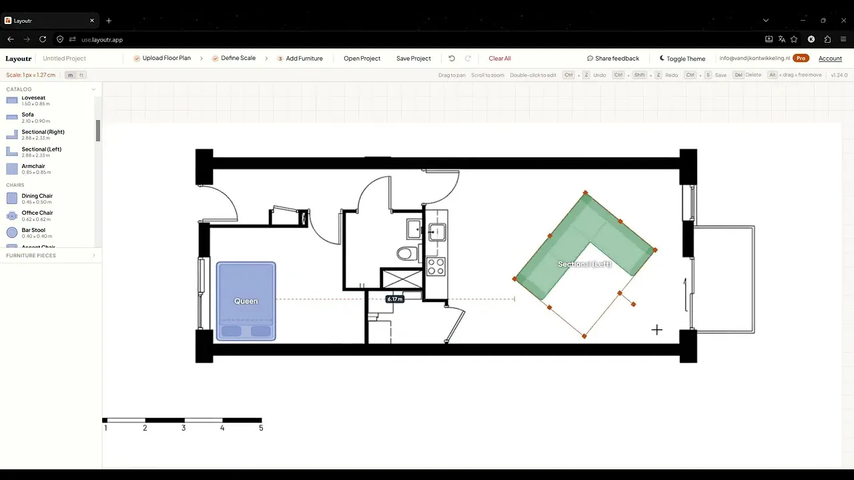Go to the Upload Floor Plan step

tap(162, 59)
